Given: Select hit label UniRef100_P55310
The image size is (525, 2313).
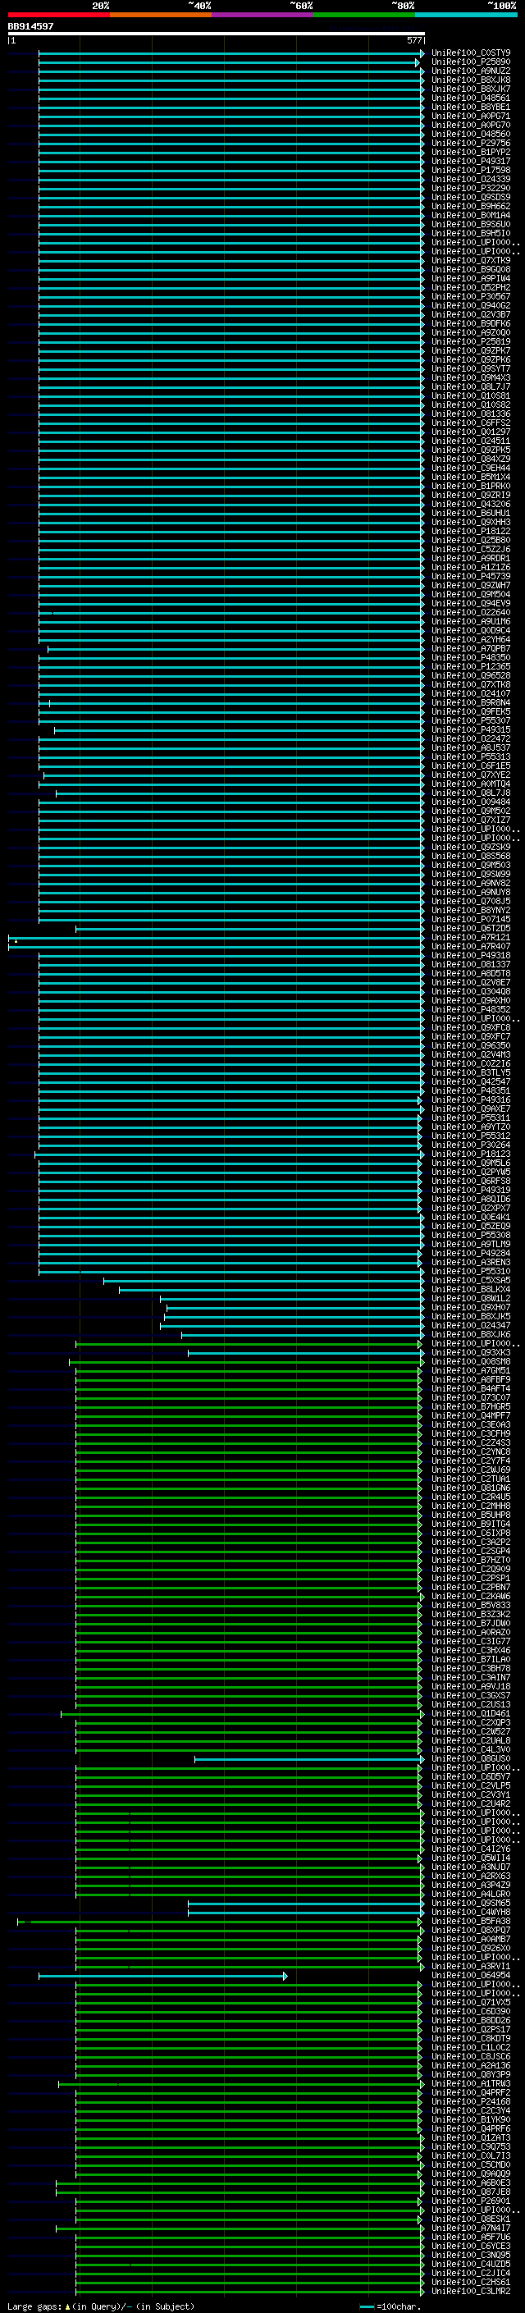Looking at the screenshot, I should [x=470, y=1272].
